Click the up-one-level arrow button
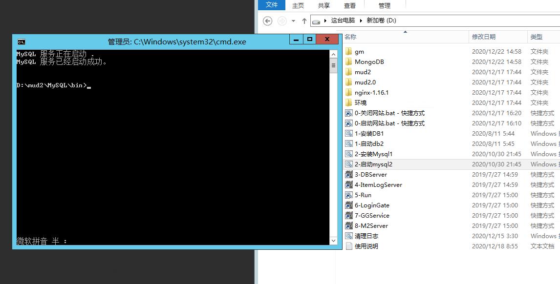This screenshot has width=560, height=284. (304, 20)
